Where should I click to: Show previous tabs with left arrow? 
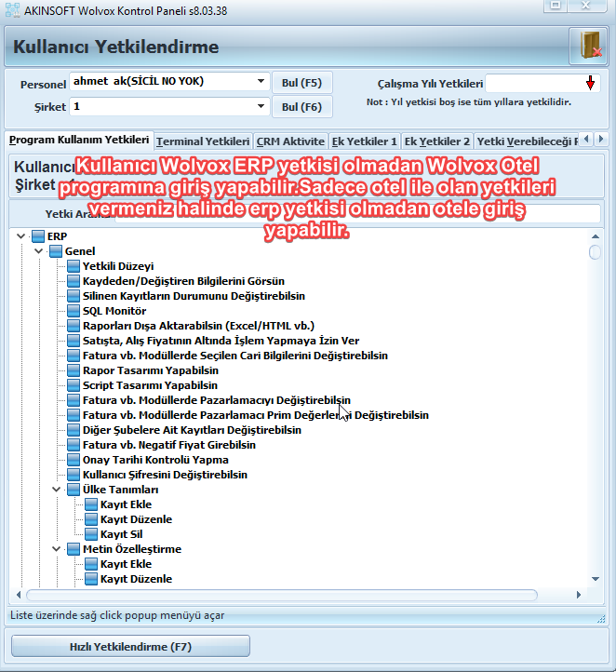pyautogui.click(x=586, y=139)
